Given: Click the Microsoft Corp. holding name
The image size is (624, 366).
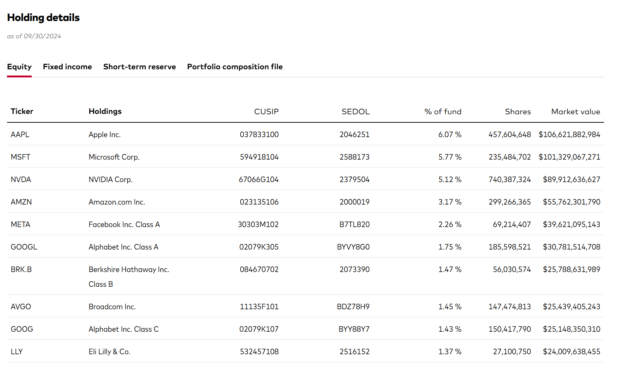Looking at the screenshot, I should pos(114,157).
